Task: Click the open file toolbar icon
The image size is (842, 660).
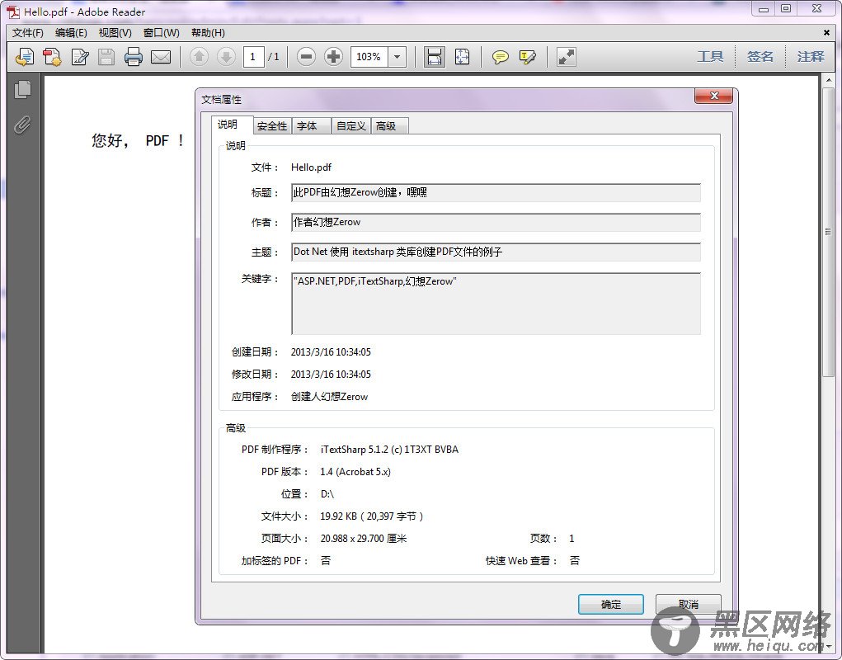Action: pyautogui.click(x=25, y=56)
